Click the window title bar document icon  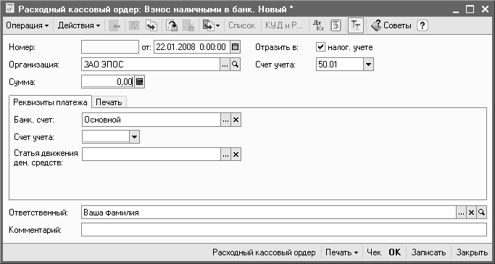pos(10,9)
